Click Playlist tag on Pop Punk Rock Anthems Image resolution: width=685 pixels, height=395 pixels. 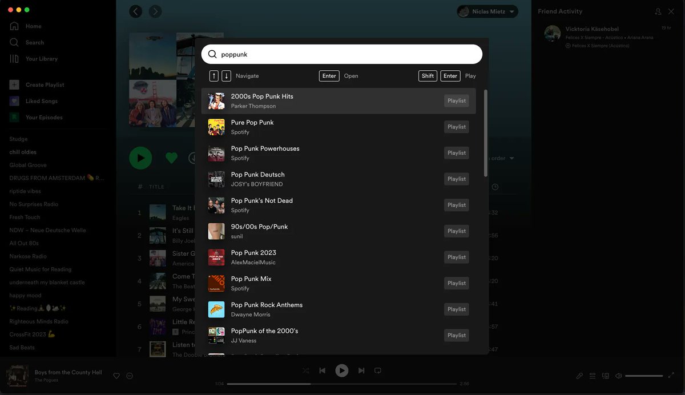click(x=457, y=309)
